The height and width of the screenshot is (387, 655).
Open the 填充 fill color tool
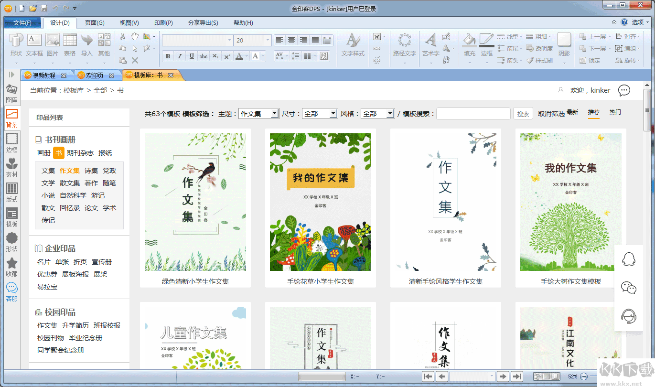click(470, 45)
